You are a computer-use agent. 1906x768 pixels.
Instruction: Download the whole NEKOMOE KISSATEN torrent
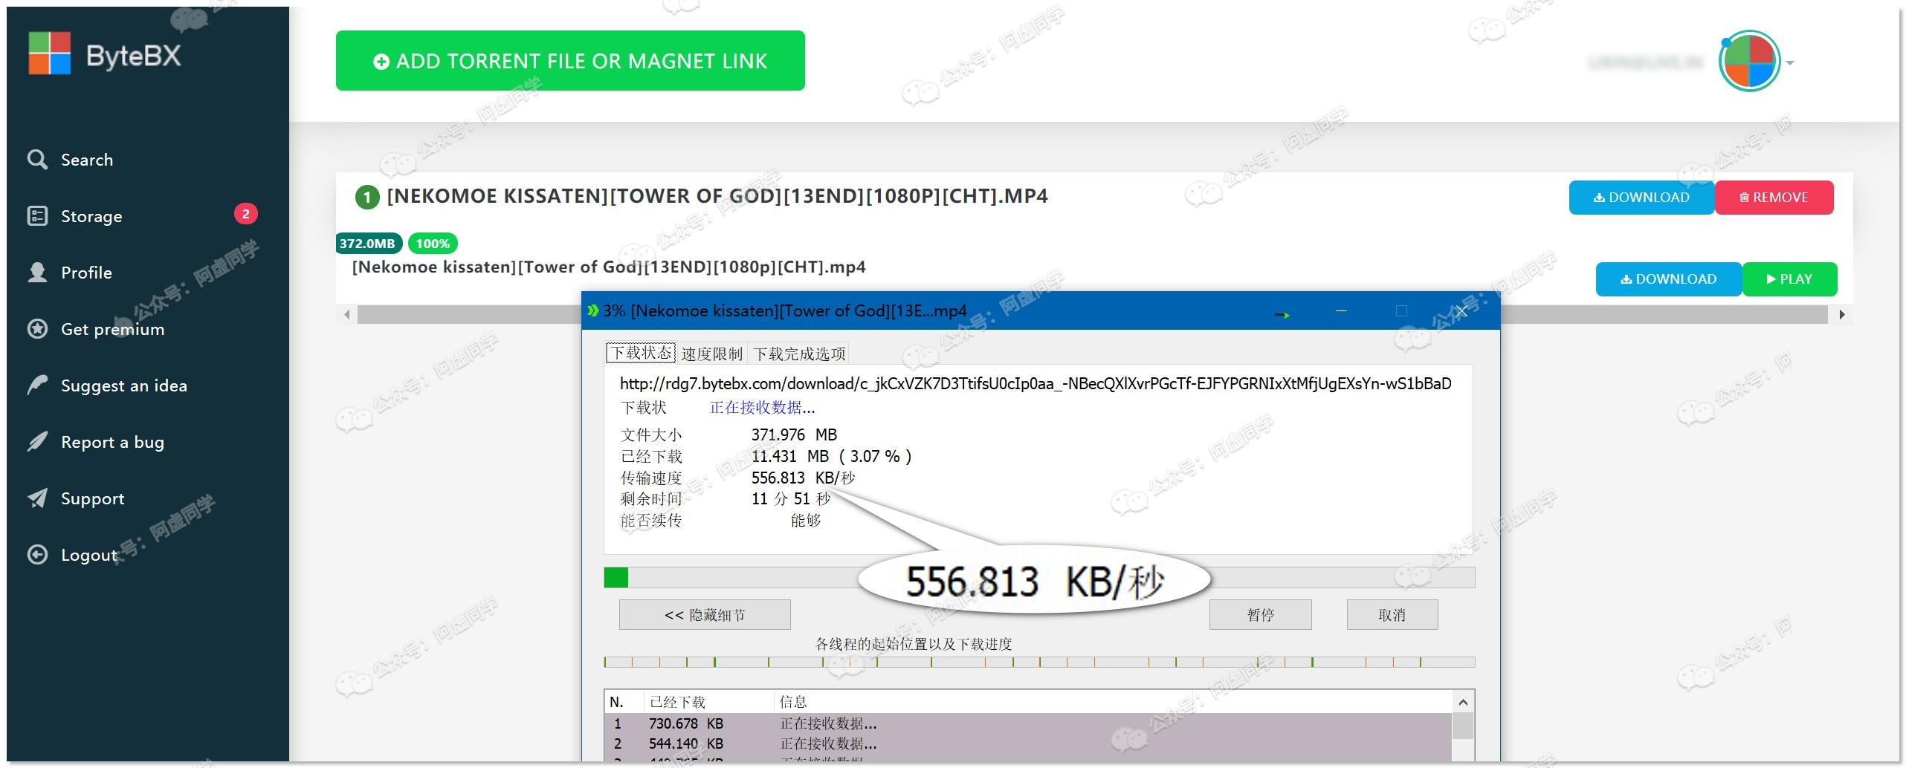(1641, 198)
